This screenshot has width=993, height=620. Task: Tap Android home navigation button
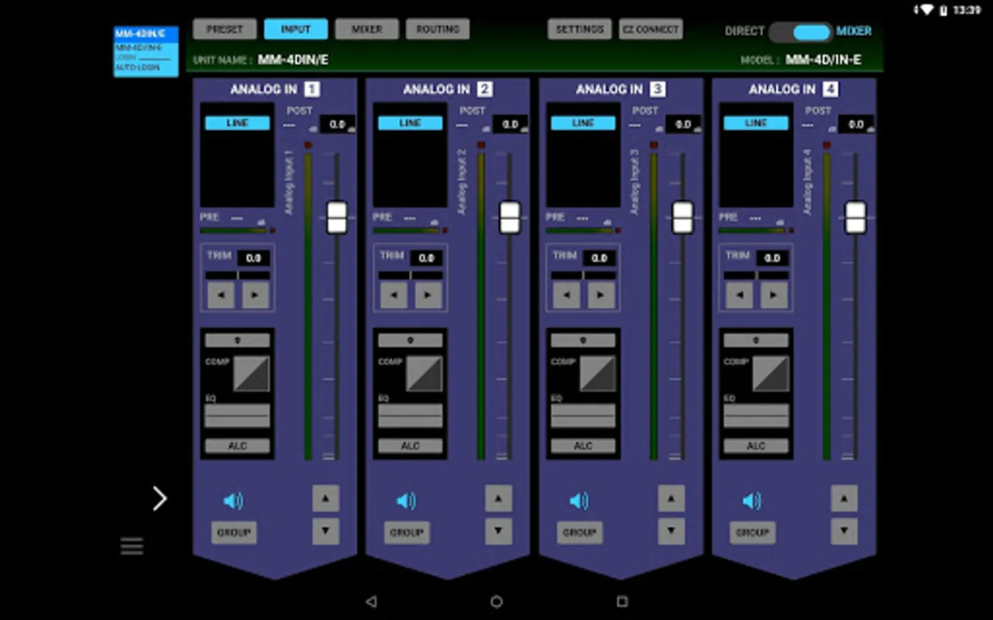(496, 601)
